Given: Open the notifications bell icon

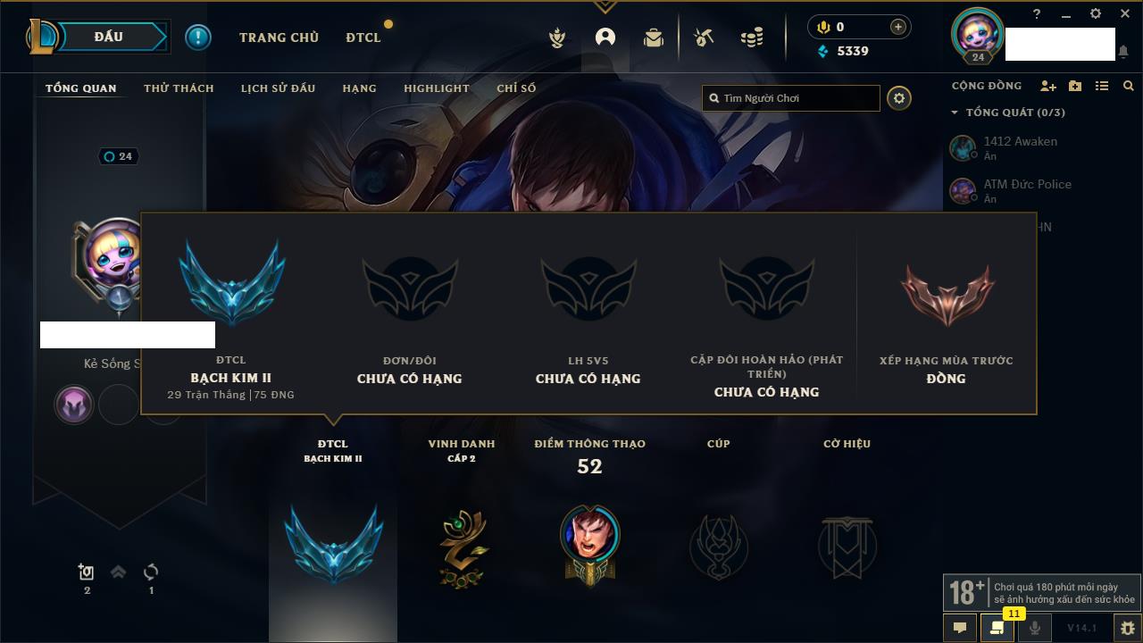Looking at the screenshot, I should tap(1123, 52).
